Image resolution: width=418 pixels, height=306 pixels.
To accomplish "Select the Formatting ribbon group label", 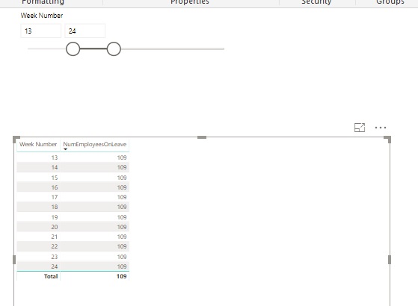I will [x=43, y=2].
